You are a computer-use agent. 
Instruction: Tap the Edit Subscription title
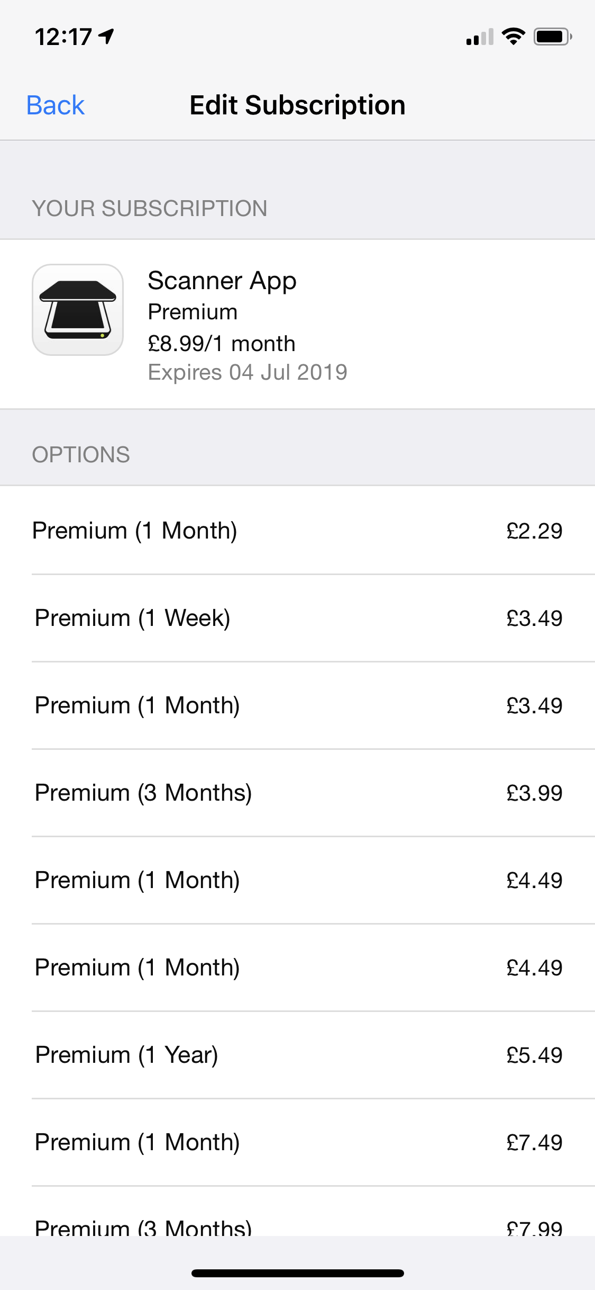point(298,105)
